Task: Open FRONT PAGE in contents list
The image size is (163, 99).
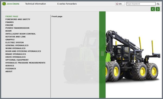Action: pyautogui.click(x=12, y=16)
